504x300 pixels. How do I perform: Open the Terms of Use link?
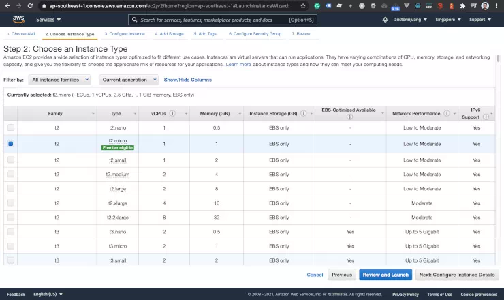click(x=439, y=295)
